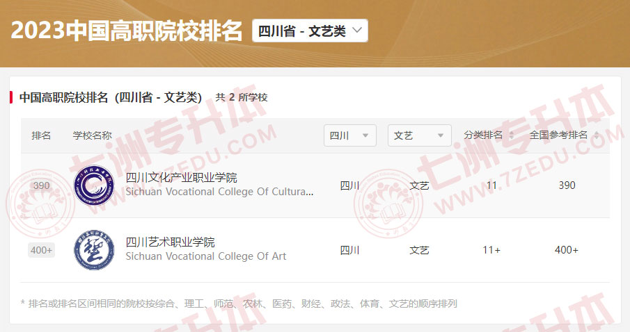Image resolution: width=630 pixels, height=332 pixels.
Task: Click 全国参考排名 value 400+
Action: tap(567, 250)
